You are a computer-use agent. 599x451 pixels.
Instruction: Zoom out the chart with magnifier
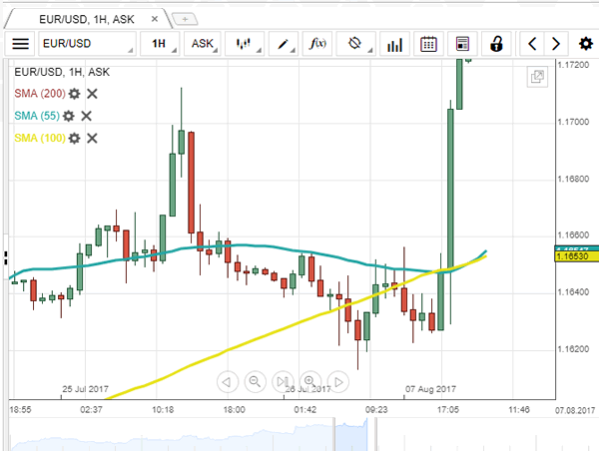(x=256, y=382)
